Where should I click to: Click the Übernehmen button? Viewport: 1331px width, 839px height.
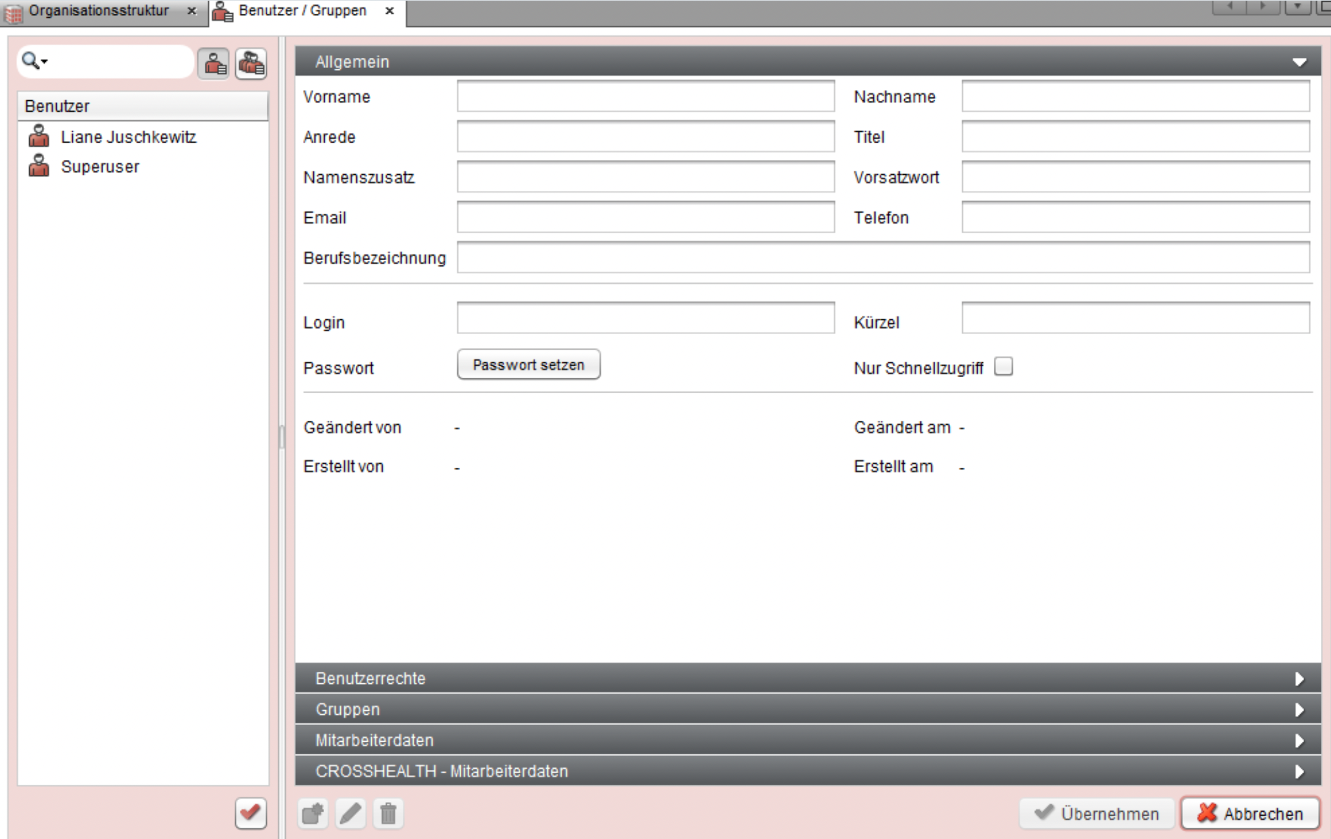tap(1097, 813)
